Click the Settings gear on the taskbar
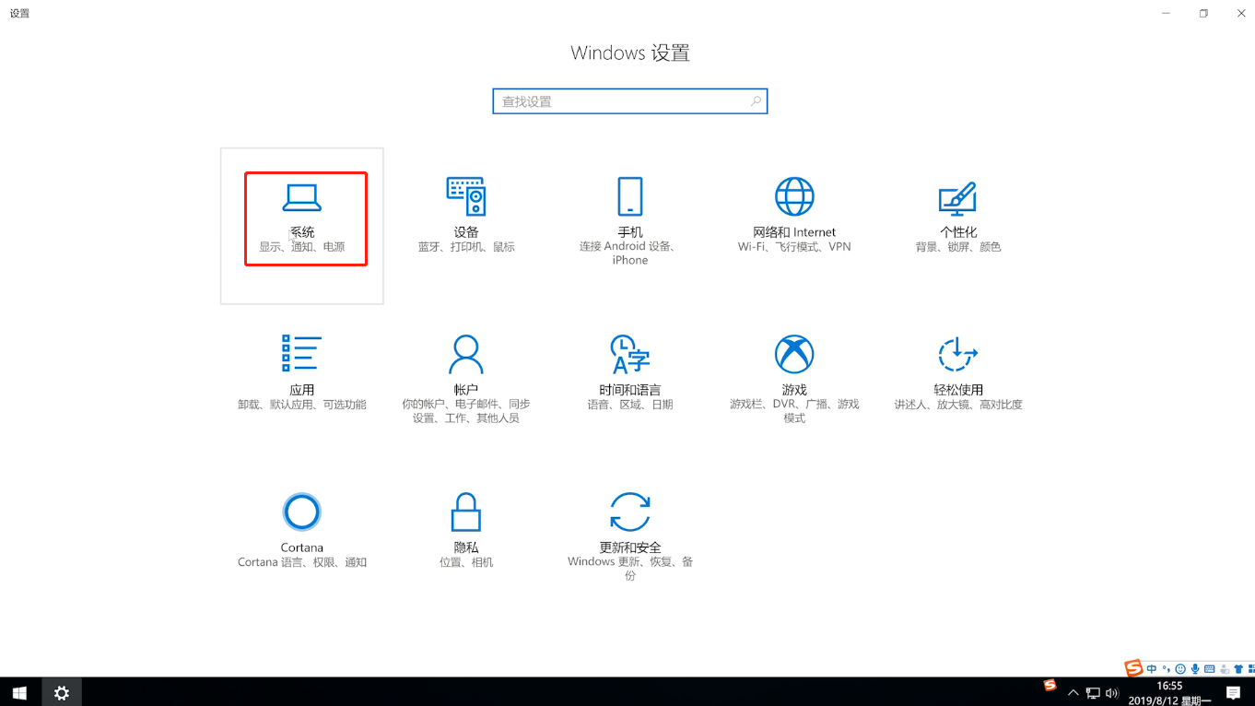1255x706 pixels. 62,692
